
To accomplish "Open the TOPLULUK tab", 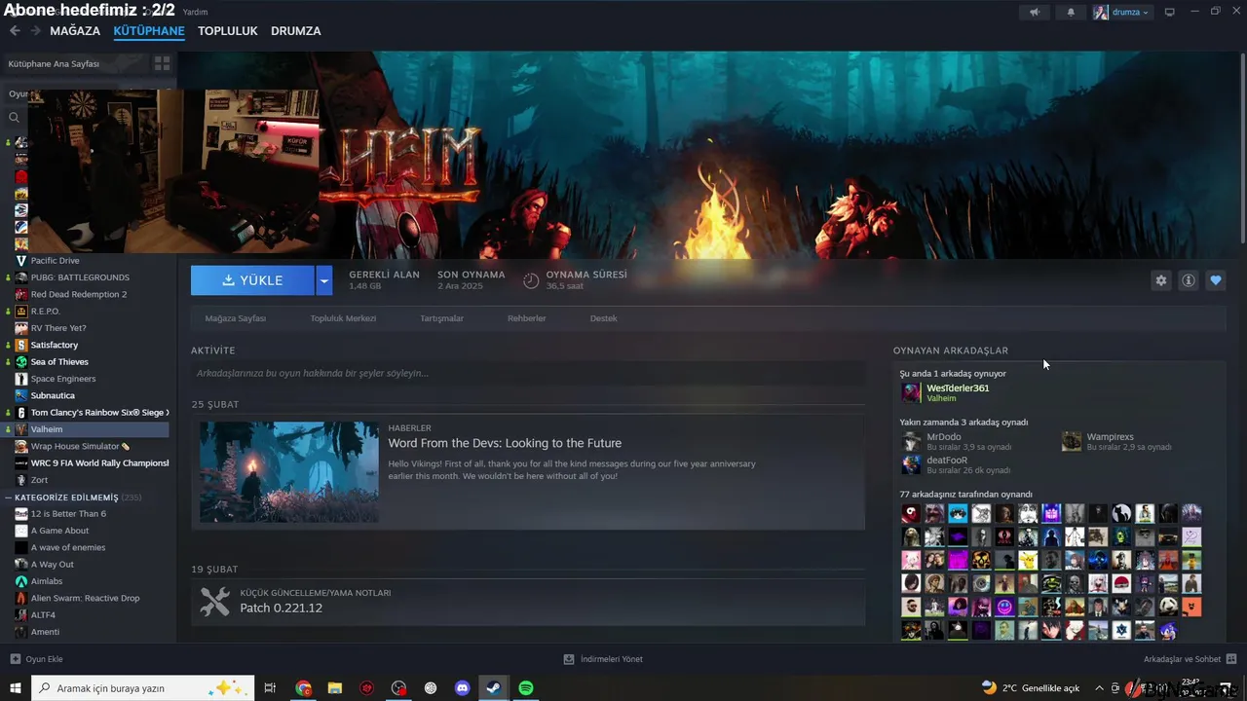I will 227,31.
